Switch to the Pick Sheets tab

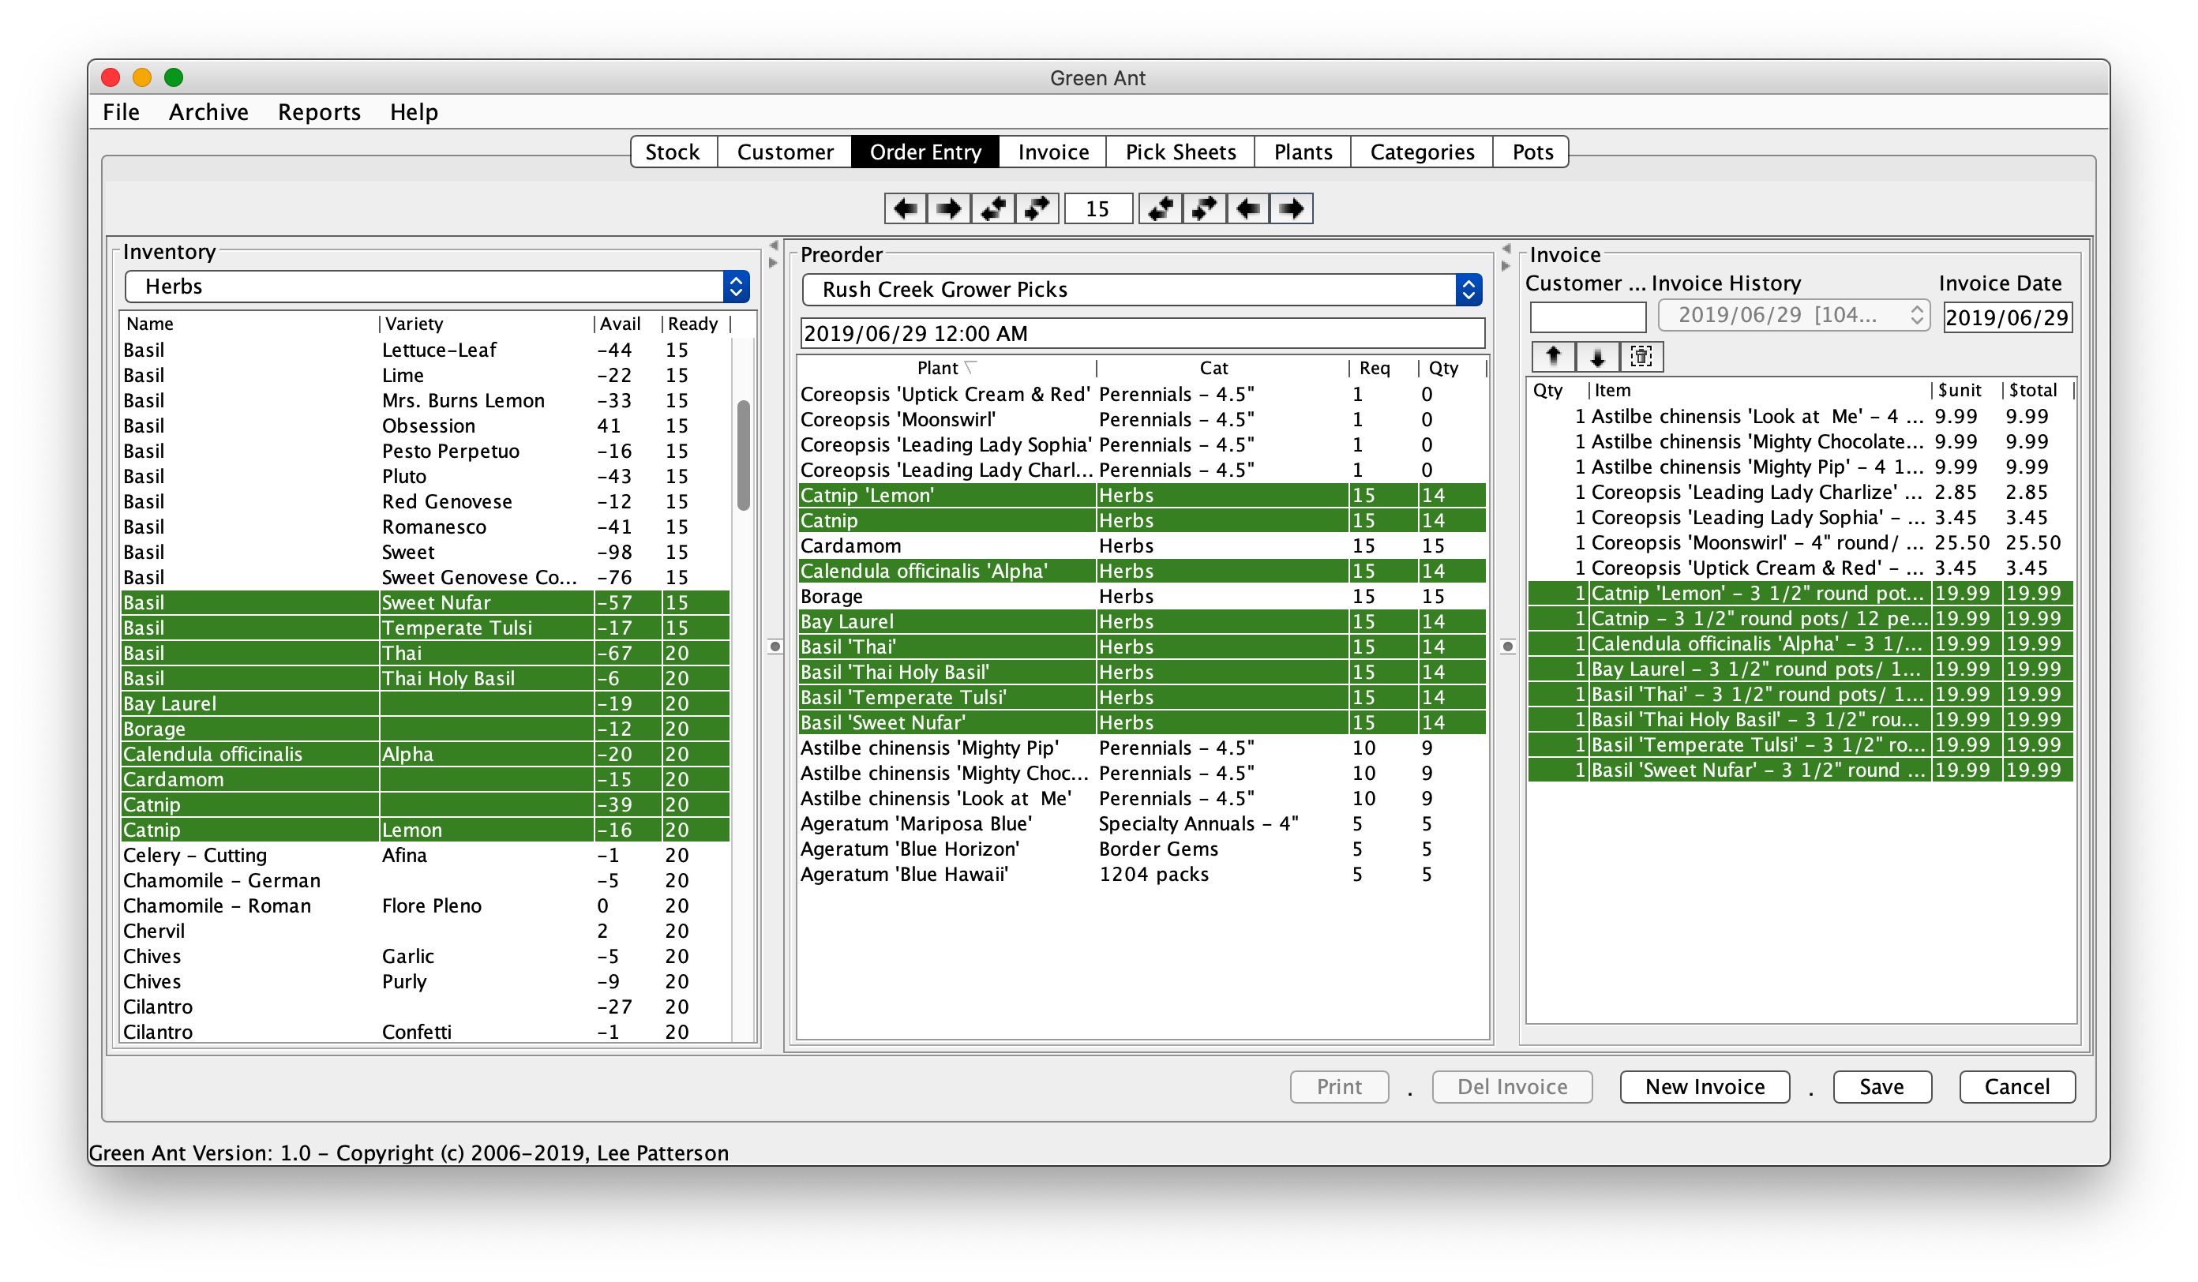pyautogui.click(x=1180, y=152)
